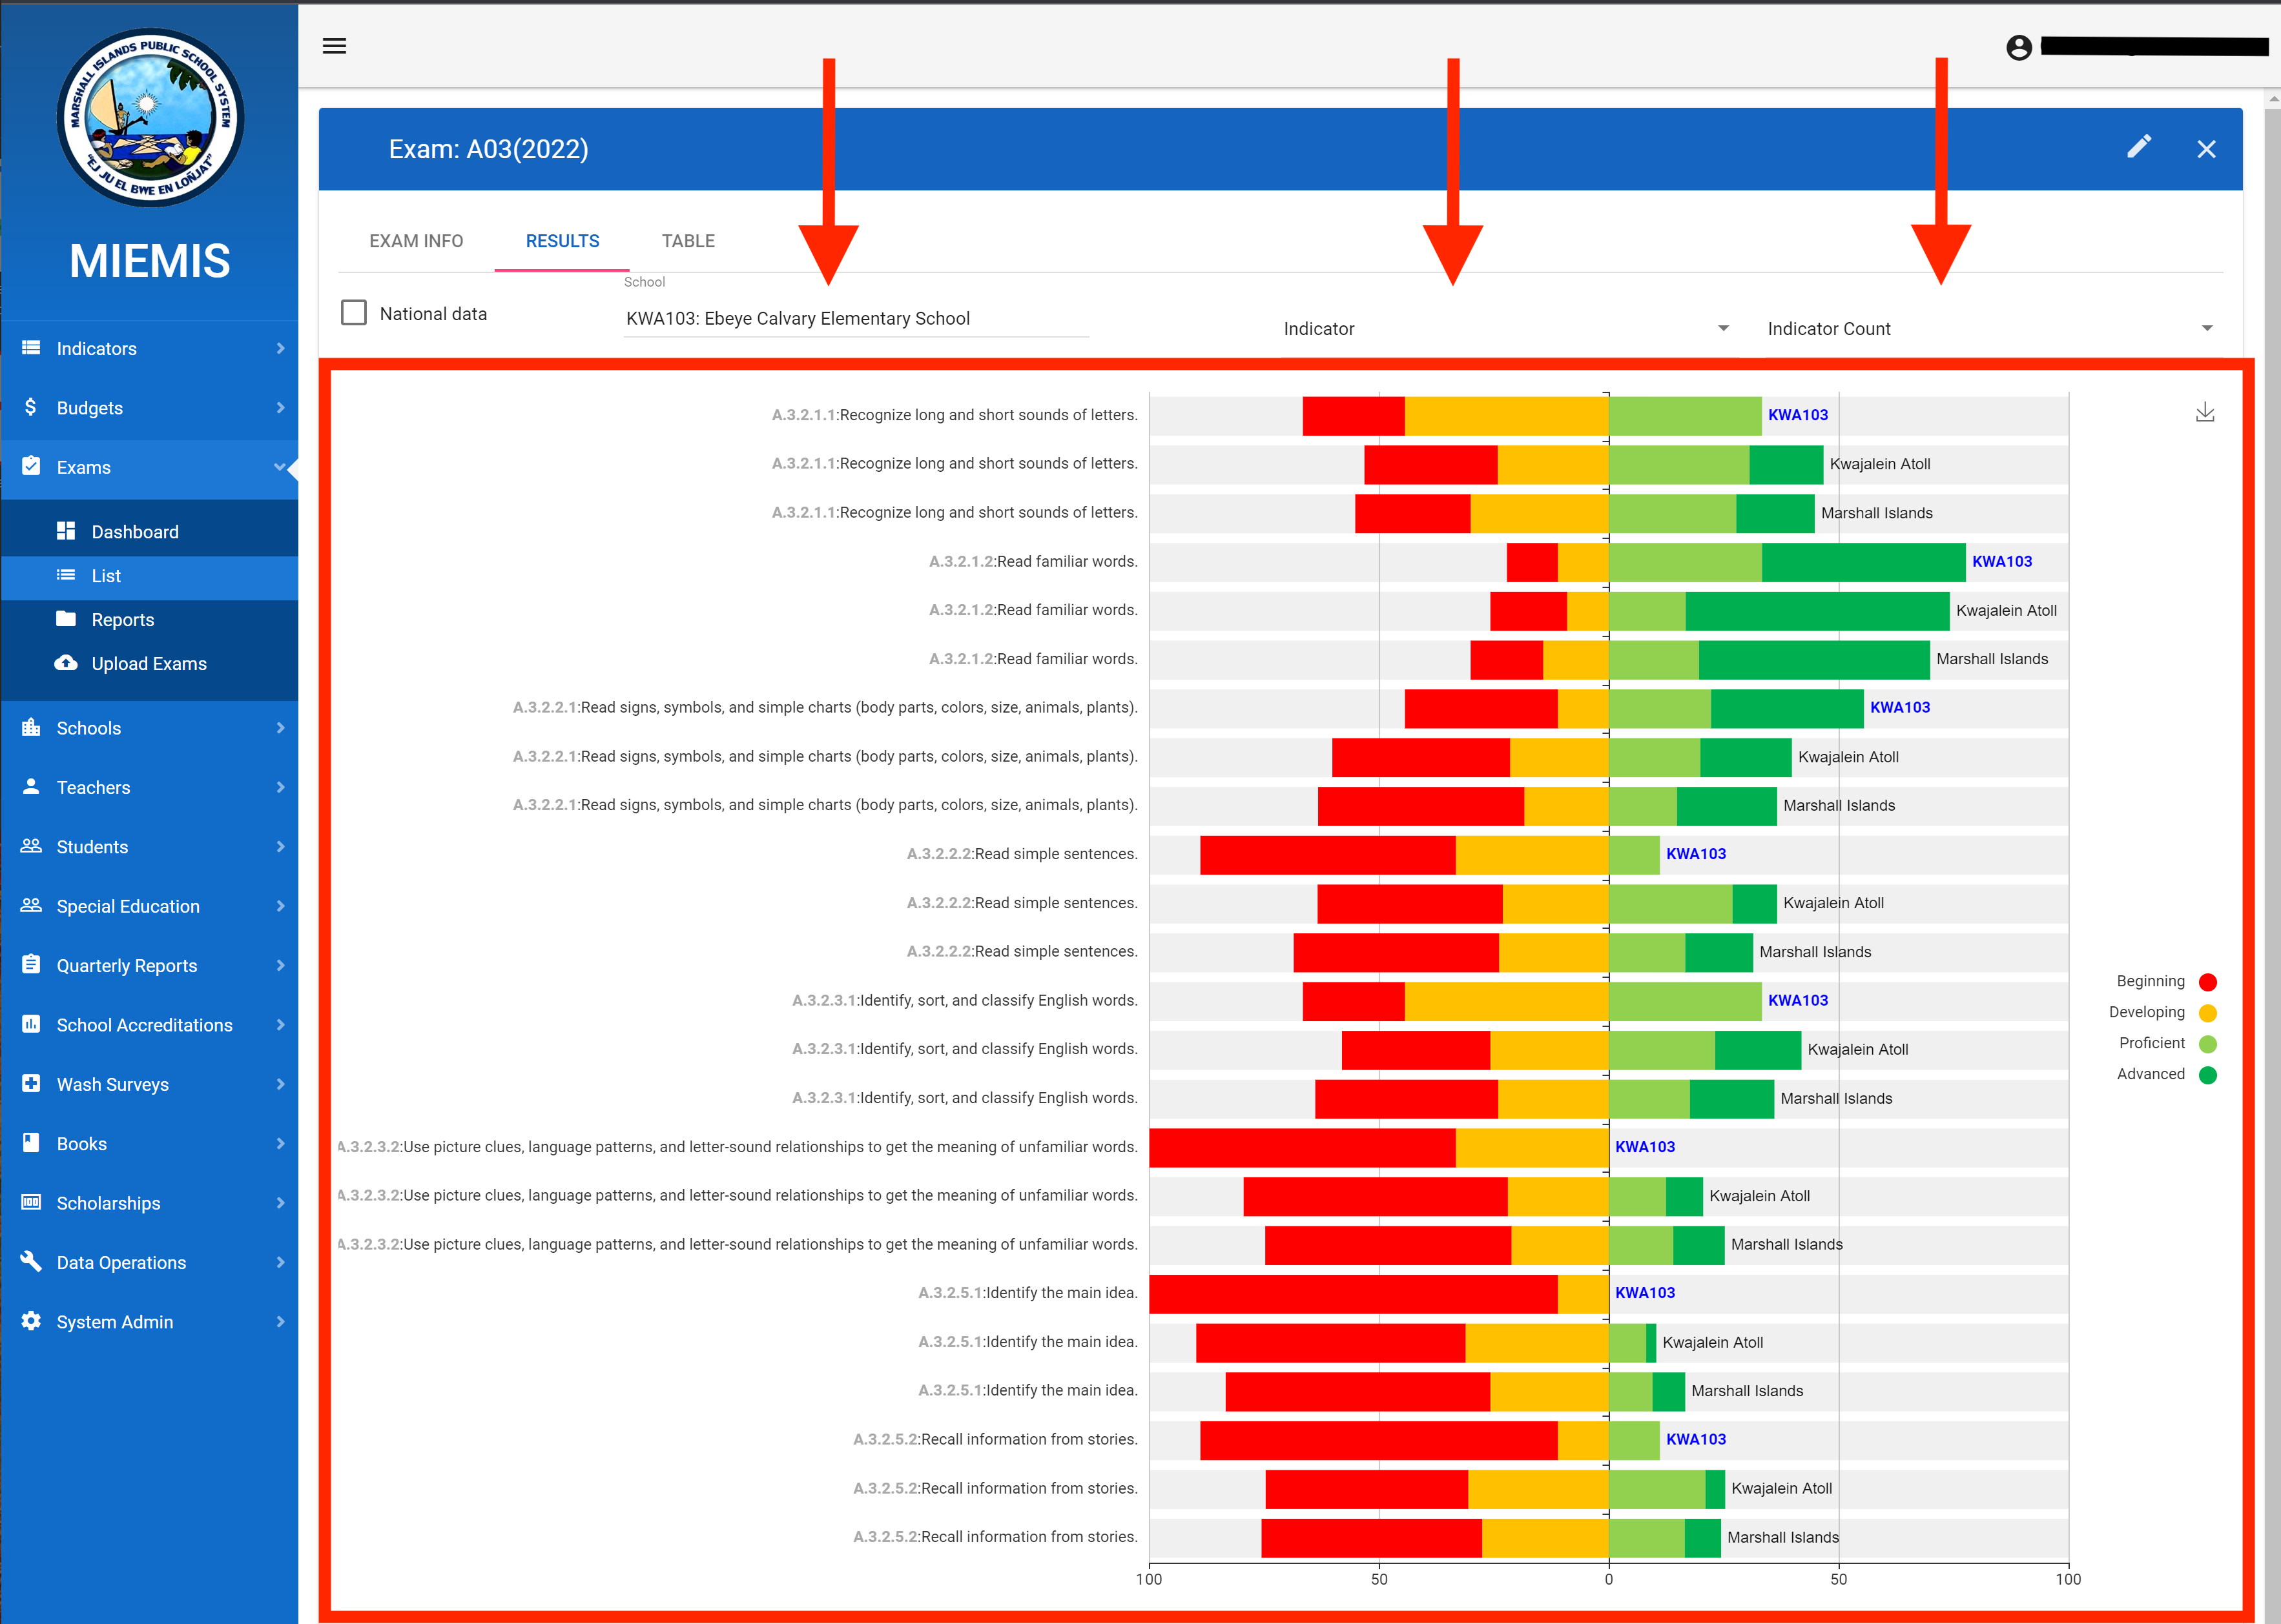Click the School name input field
This screenshot has width=2281, height=1624.
point(855,319)
